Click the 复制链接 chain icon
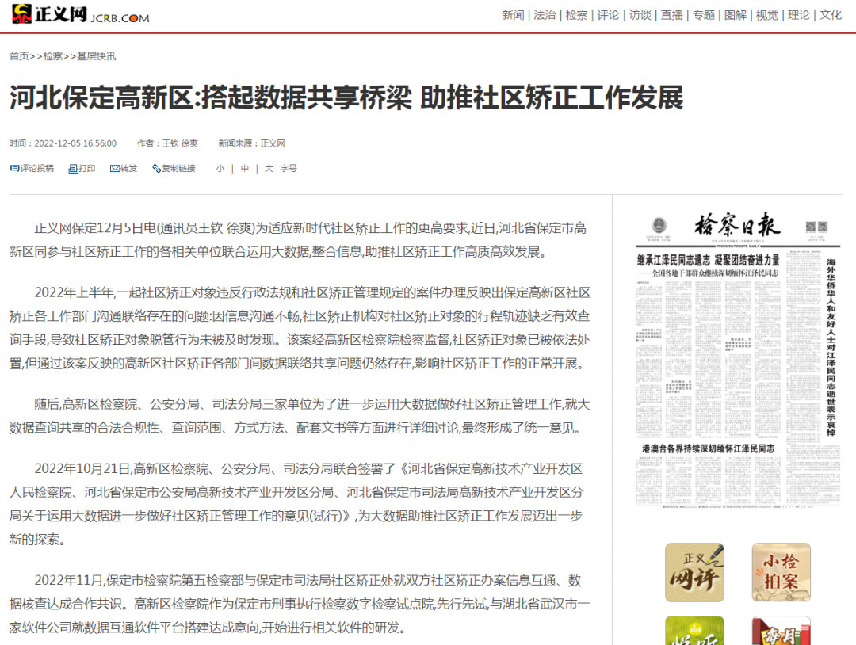Viewport: 856px width, 645px height. click(x=157, y=169)
